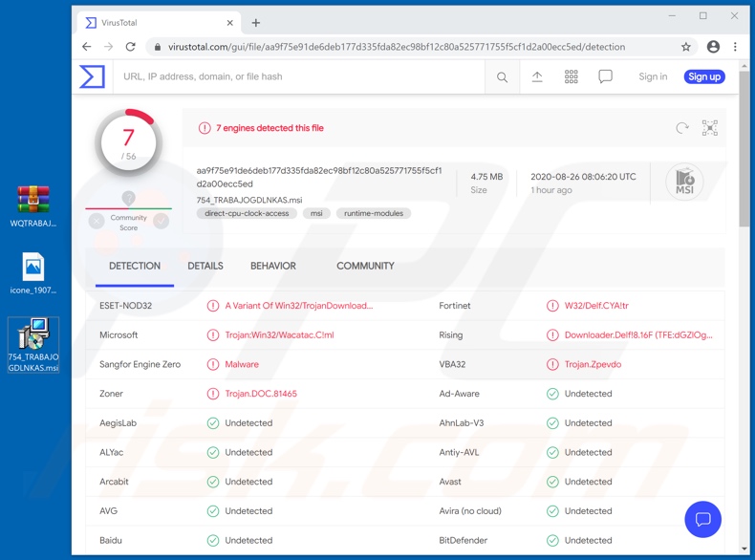755x560 pixels.
Task: Click the similar-files graph icon
Action: pos(710,128)
